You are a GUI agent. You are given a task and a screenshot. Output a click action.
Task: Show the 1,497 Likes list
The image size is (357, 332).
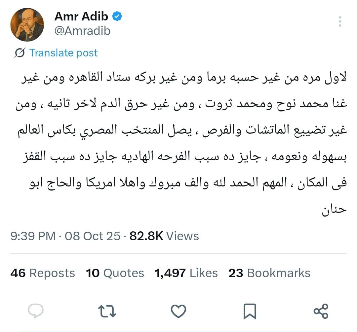186,273
